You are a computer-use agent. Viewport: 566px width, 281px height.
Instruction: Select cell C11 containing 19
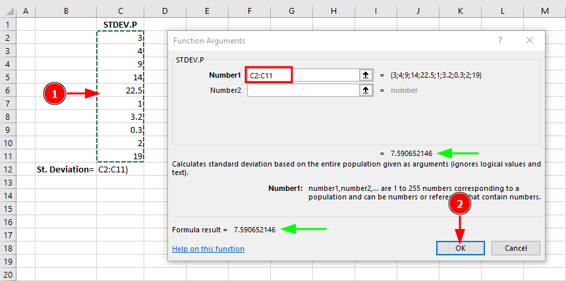coord(120,156)
